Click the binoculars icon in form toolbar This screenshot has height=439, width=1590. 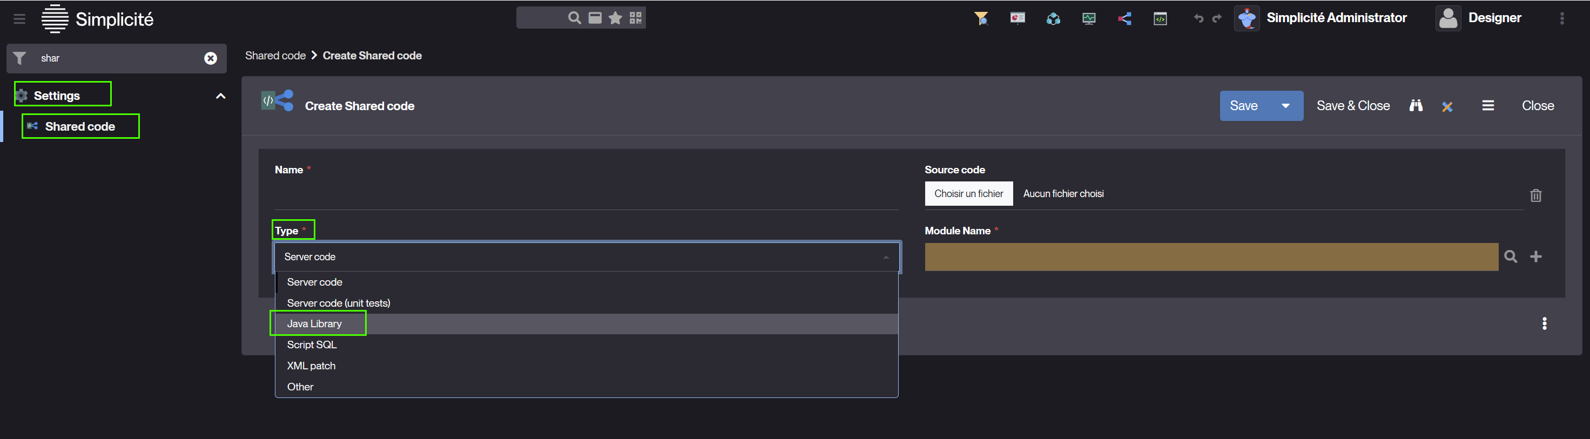click(x=1416, y=106)
